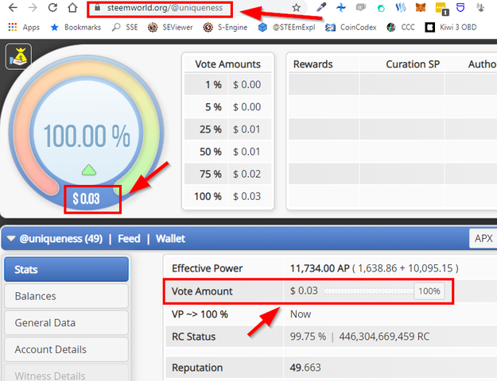Click the VP ~> 100 % Now value
This screenshot has height=381, width=497.
pyautogui.click(x=301, y=314)
